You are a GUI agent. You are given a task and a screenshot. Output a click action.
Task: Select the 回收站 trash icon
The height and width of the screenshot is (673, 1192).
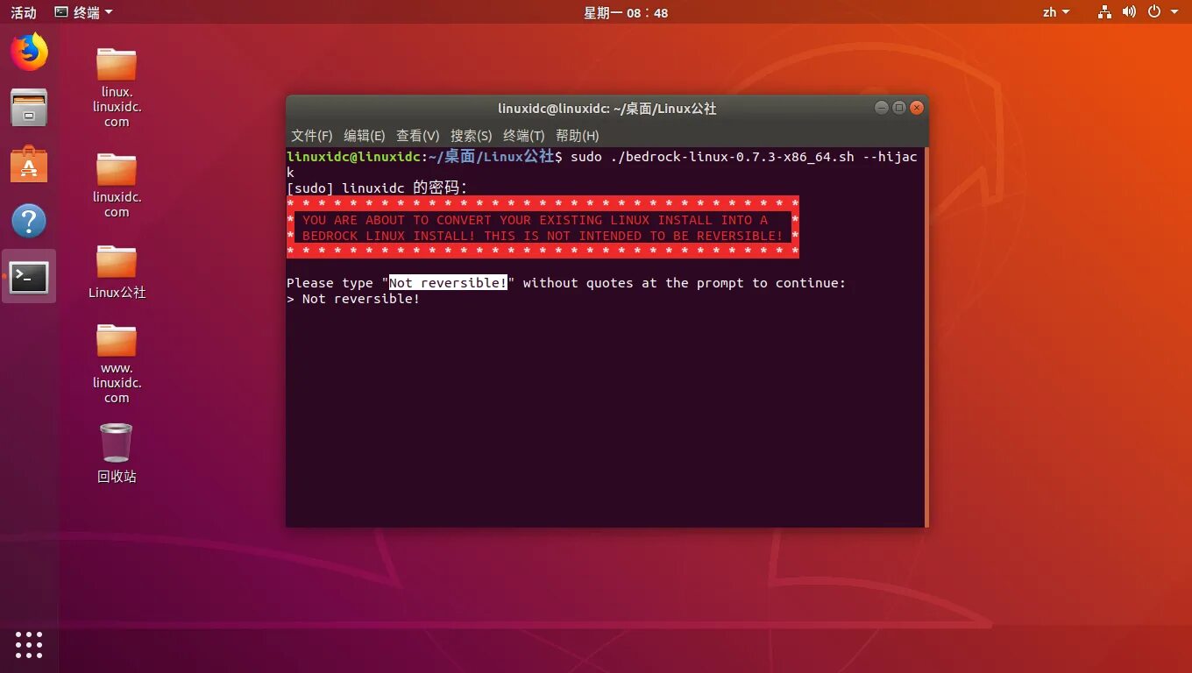117,454
